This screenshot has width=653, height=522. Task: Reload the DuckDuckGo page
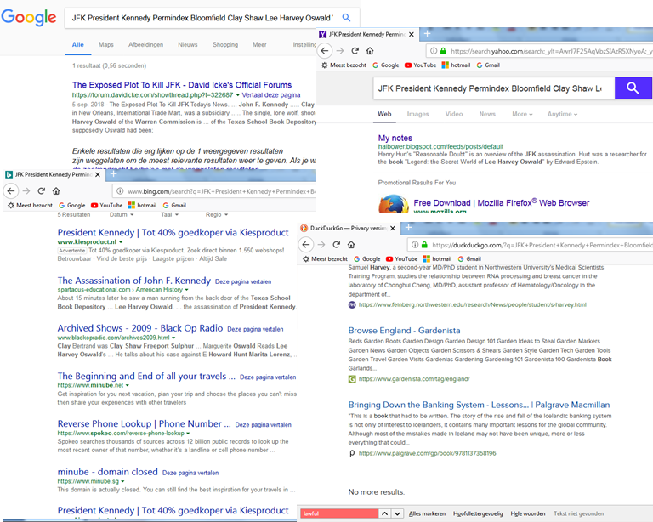[x=336, y=244]
